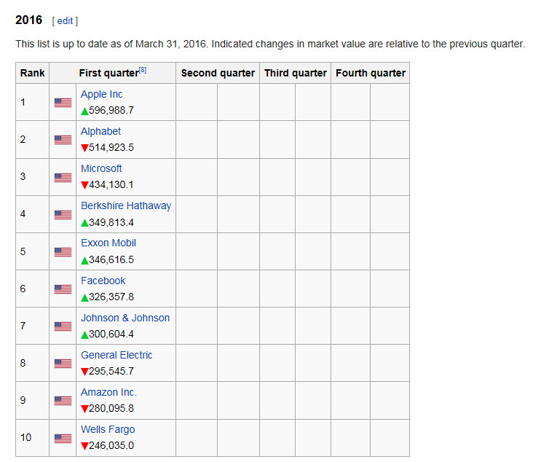Open the Wells Fargo link
541x462 pixels.
108,430
